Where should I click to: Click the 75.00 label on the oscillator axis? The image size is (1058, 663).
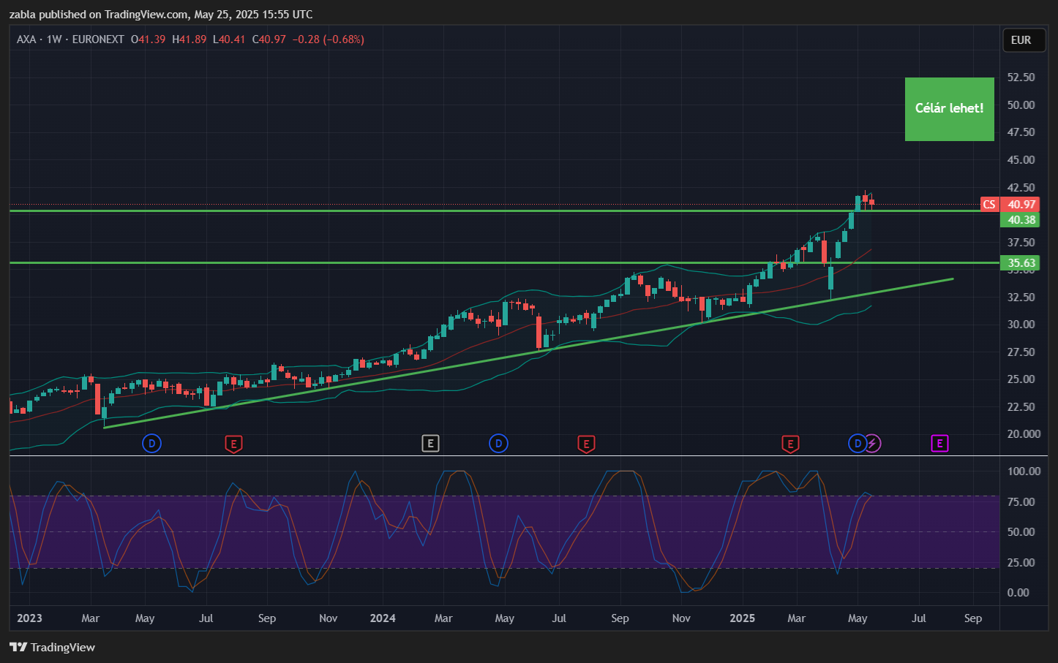[x=1021, y=502]
